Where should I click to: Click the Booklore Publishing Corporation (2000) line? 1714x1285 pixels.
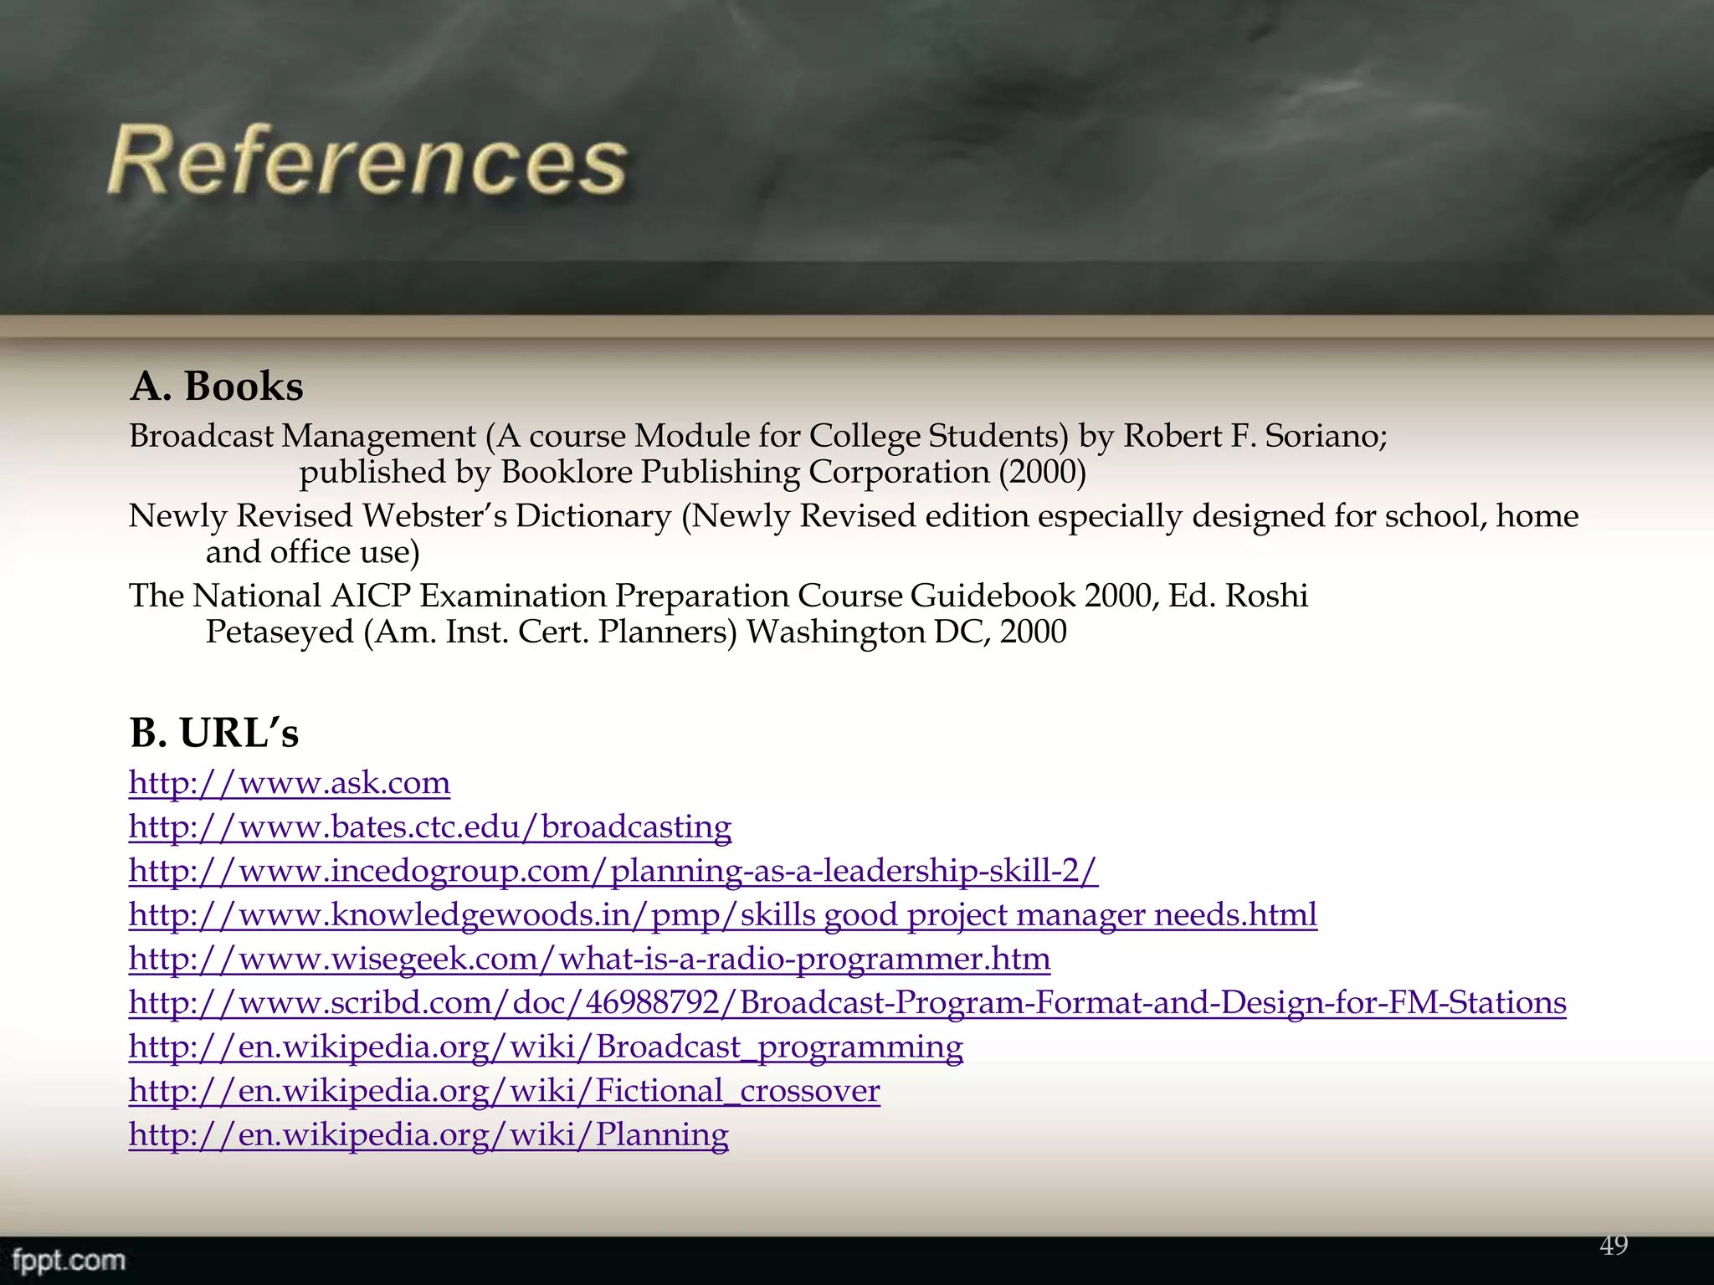(693, 472)
